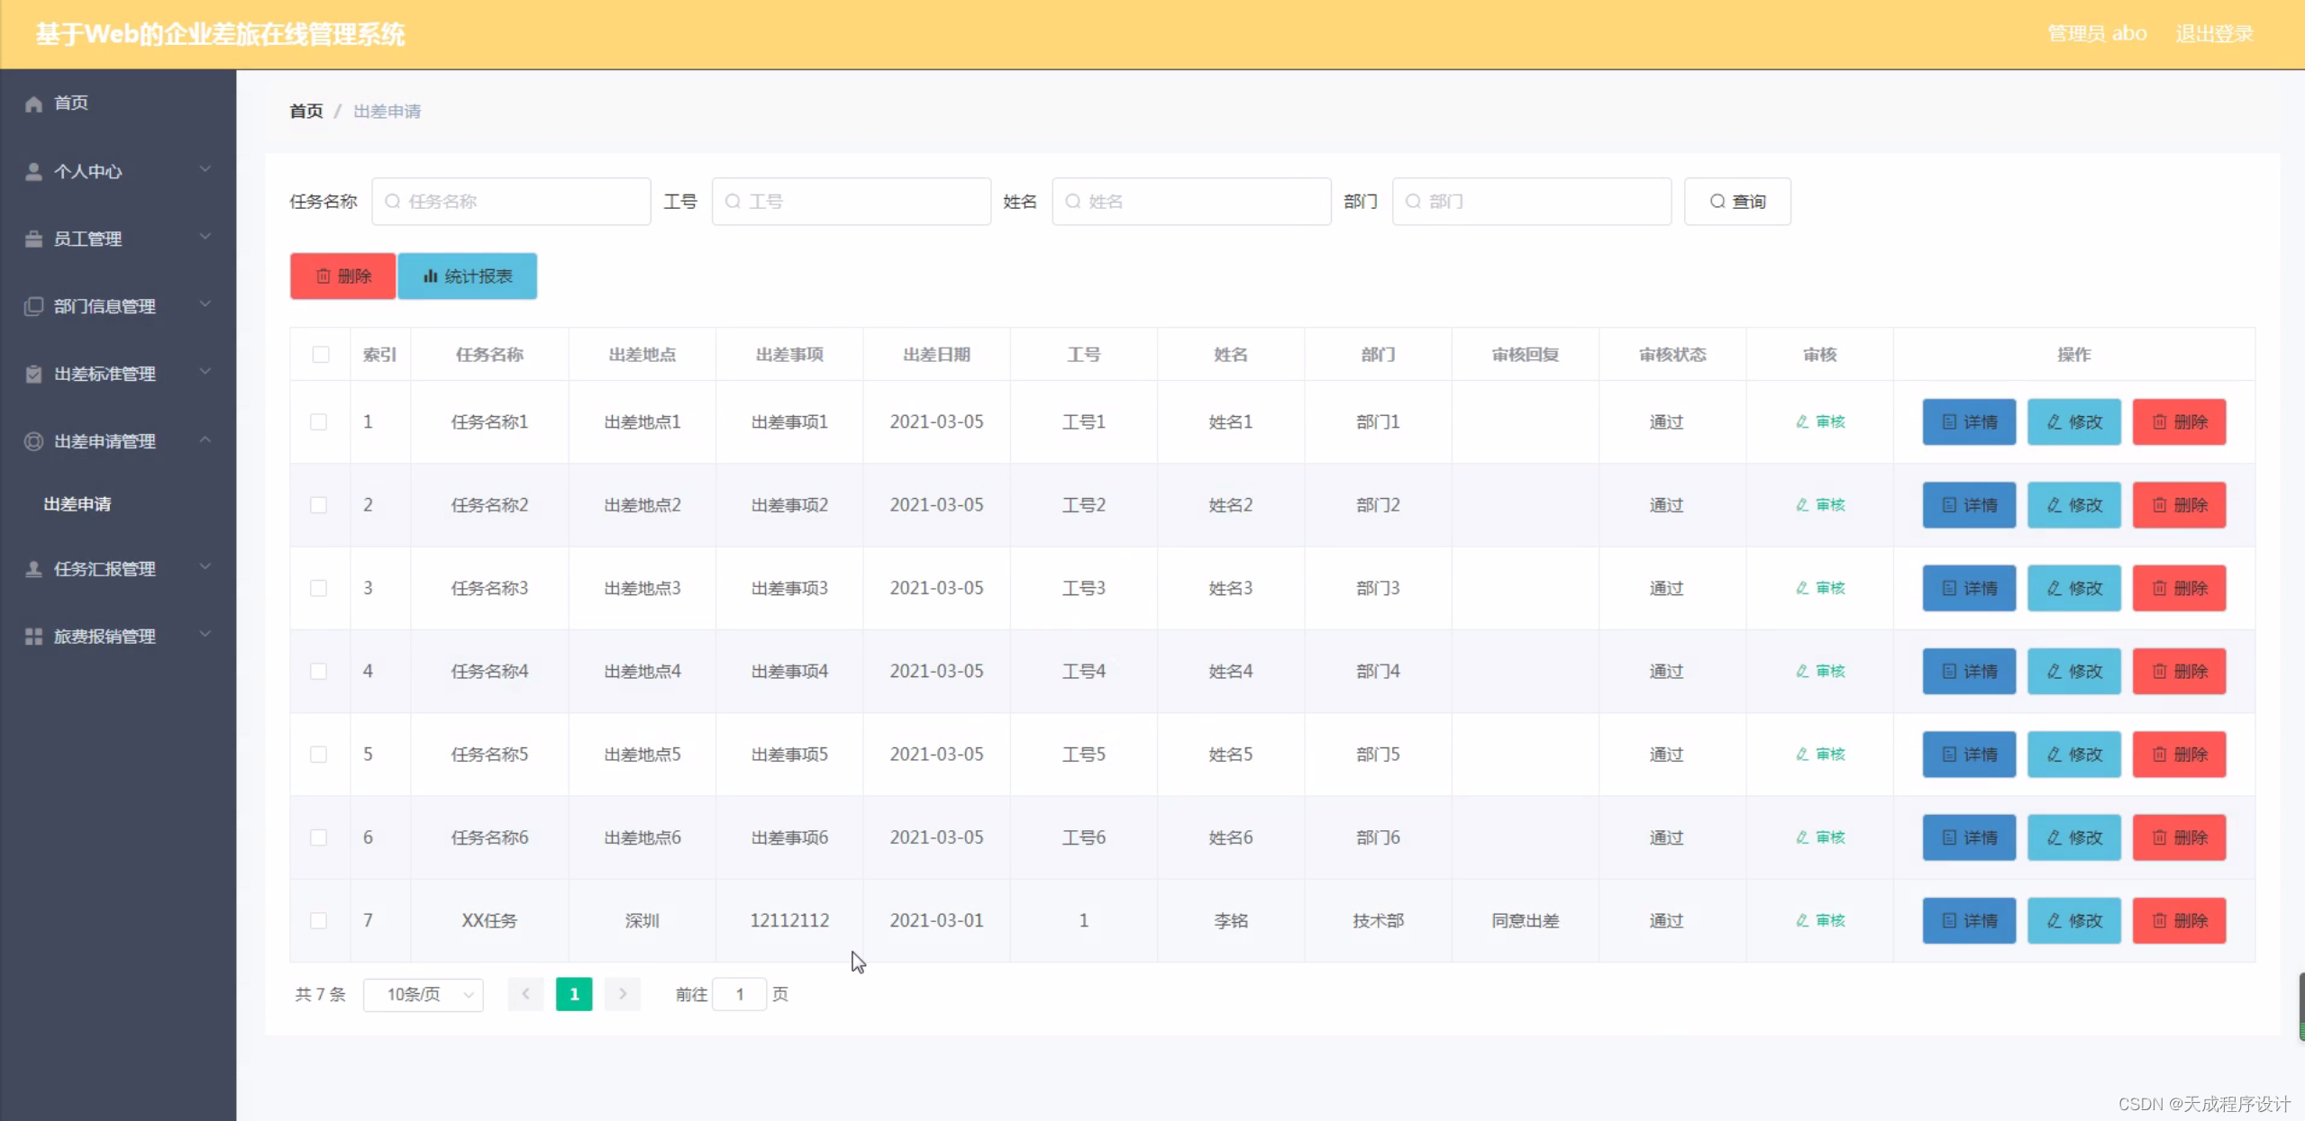This screenshot has width=2305, height=1121.
Task: Click the chart icon on 统计报表 button
Action: pyautogui.click(x=430, y=276)
